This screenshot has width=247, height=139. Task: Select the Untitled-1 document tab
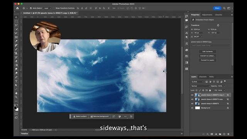point(50,13)
